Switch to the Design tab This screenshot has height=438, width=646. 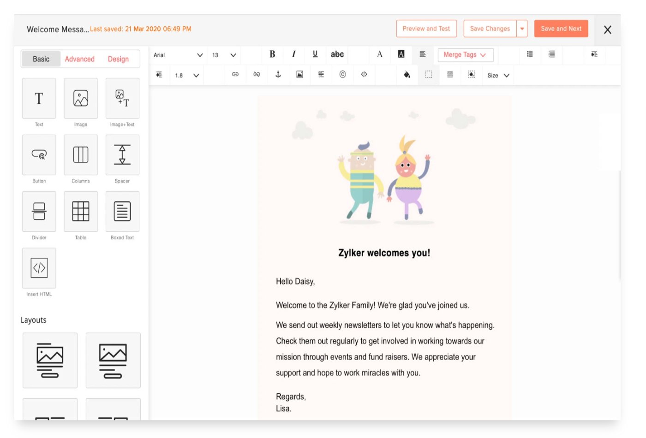point(118,59)
